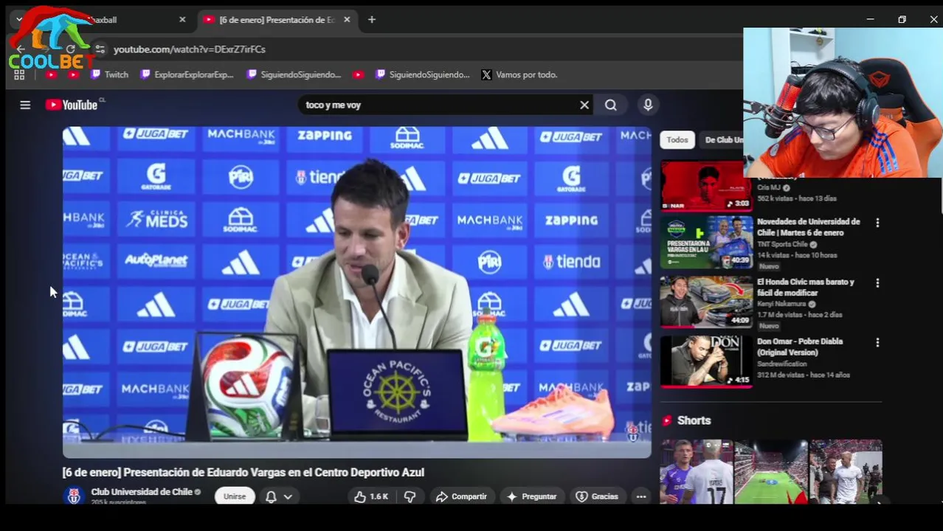
Task: Click the video title text
Action: pos(243,472)
